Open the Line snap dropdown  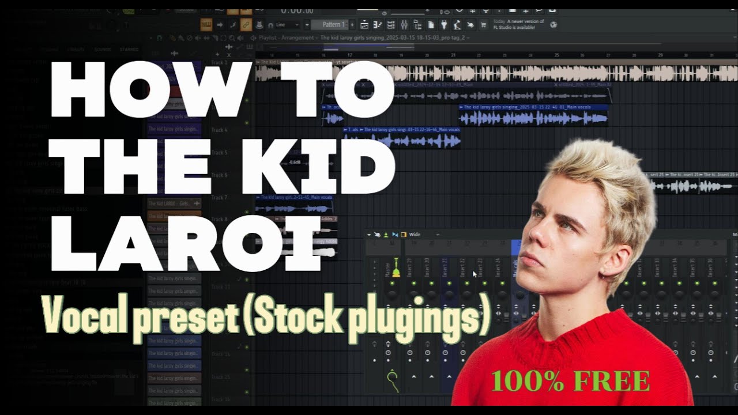[x=288, y=25]
